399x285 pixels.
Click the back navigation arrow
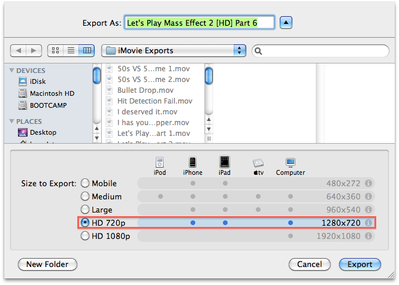pyautogui.click(x=19, y=50)
